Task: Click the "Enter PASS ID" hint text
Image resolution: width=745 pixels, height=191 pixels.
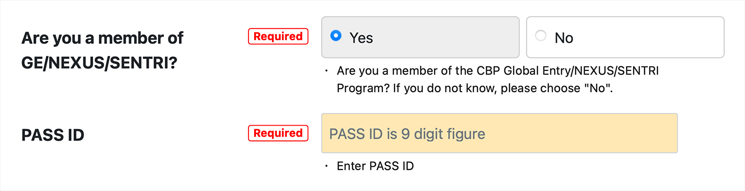Action: click(375, 166)
